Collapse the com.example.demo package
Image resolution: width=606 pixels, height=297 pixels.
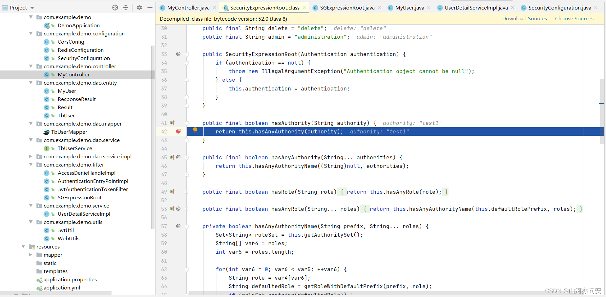coord(31,17)
